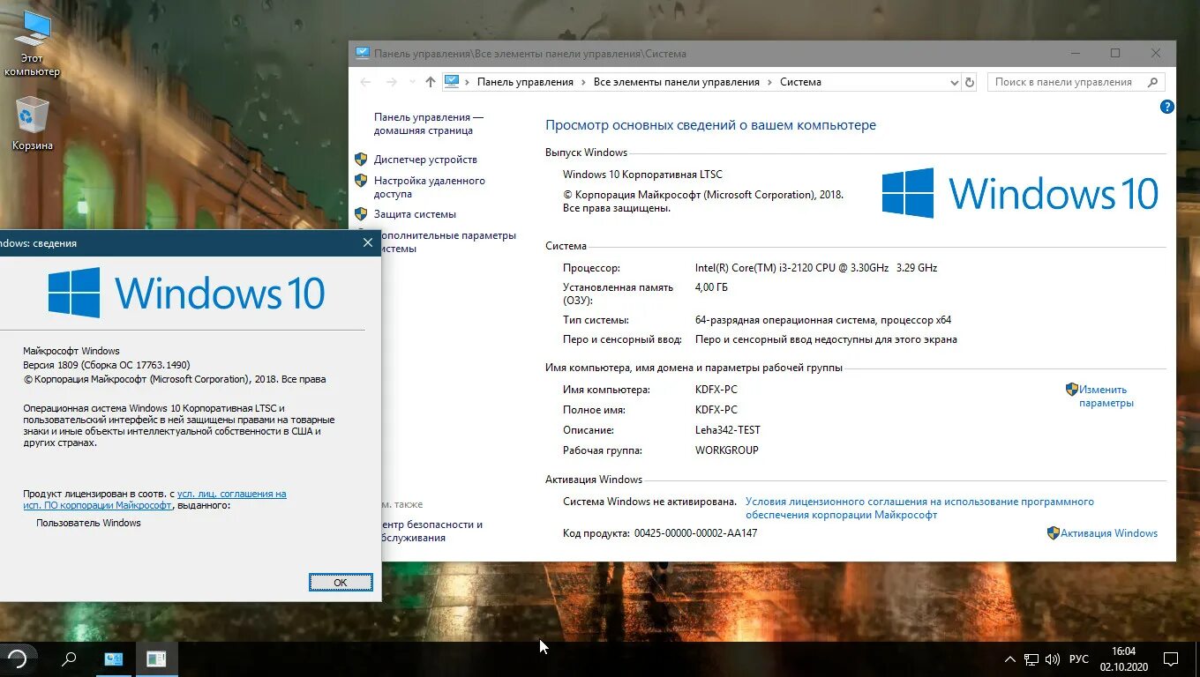The image size is (1200, 677).
Task: Click the shield icon beside Защита системы
Action: pos(361,214)
